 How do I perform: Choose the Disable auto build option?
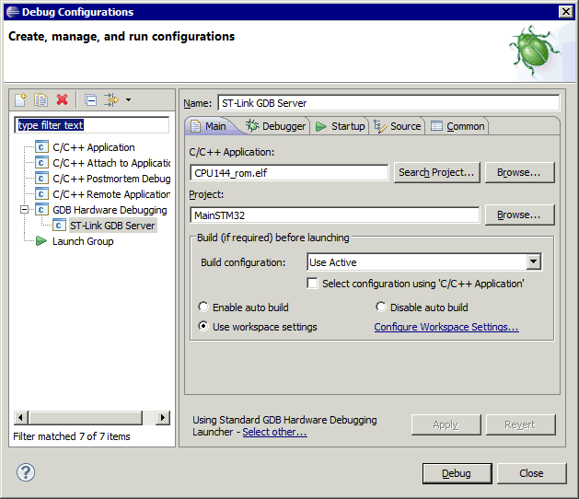(381, 308)
